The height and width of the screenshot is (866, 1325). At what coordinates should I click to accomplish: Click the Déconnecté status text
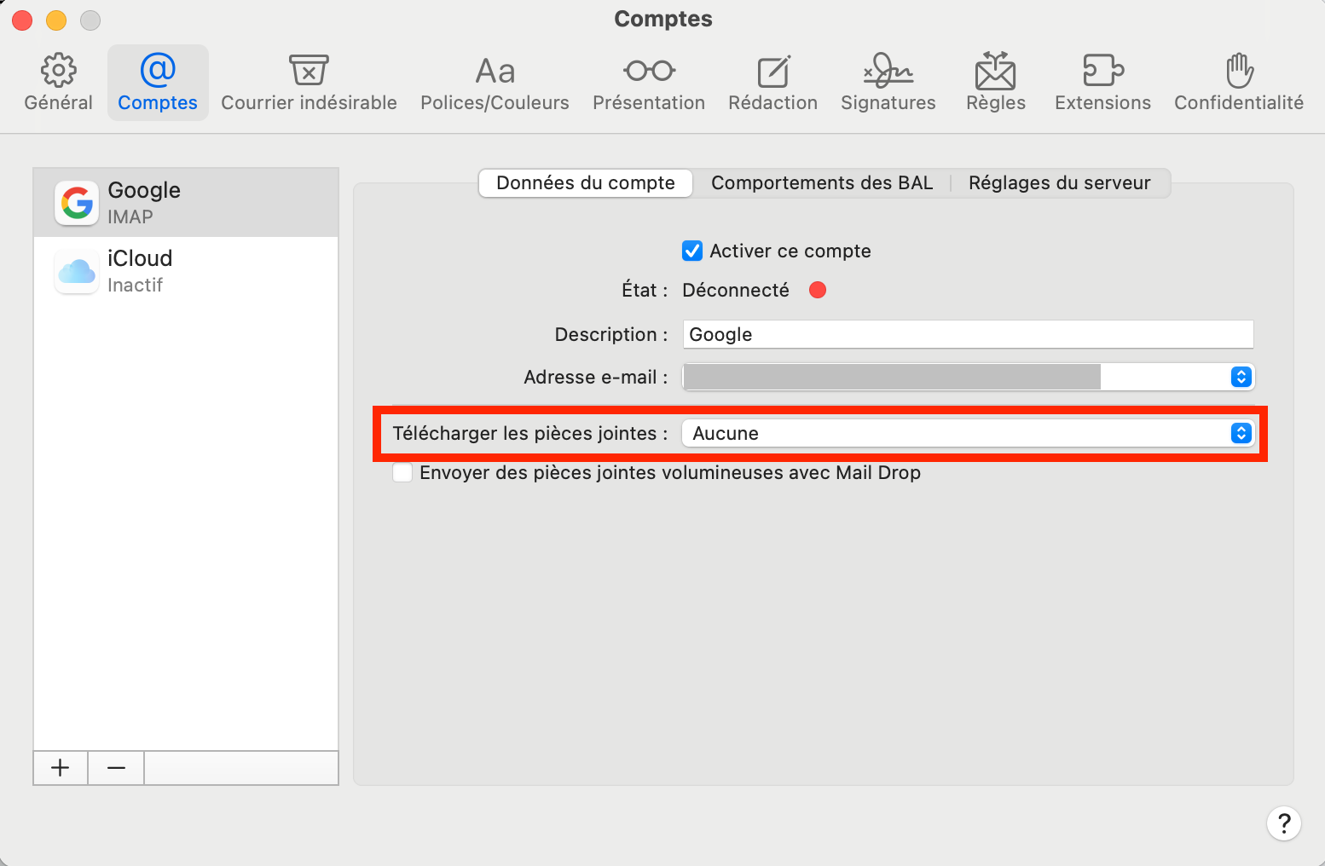(x=736, y=291)
